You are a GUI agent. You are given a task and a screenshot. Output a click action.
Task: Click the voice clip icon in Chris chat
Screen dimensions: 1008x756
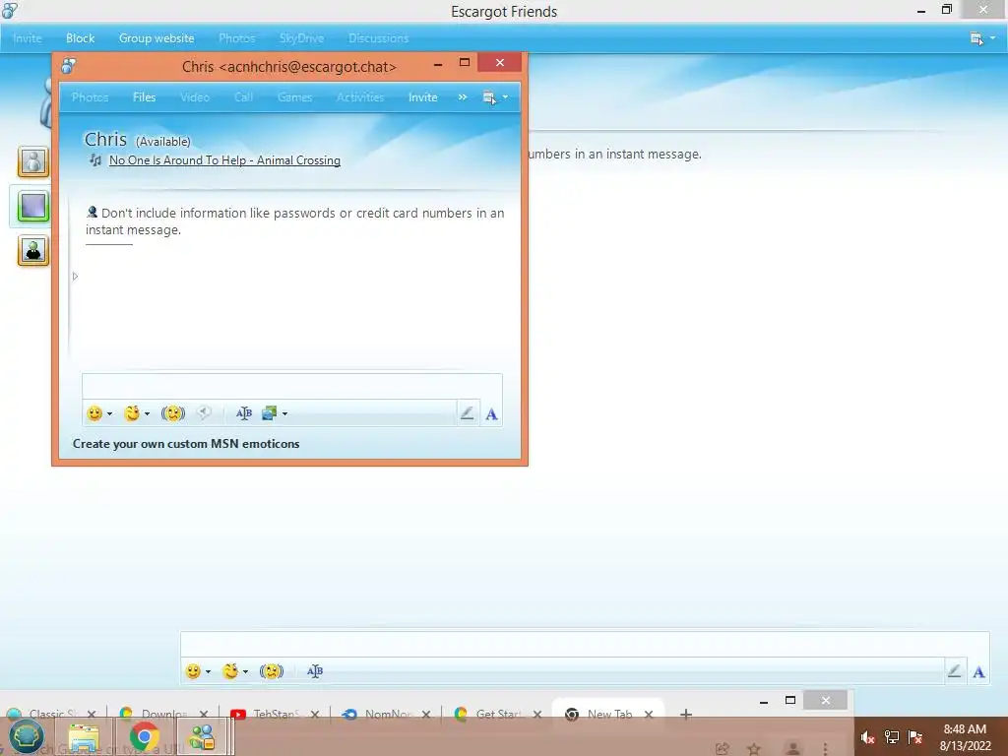(x=204, y=412)
